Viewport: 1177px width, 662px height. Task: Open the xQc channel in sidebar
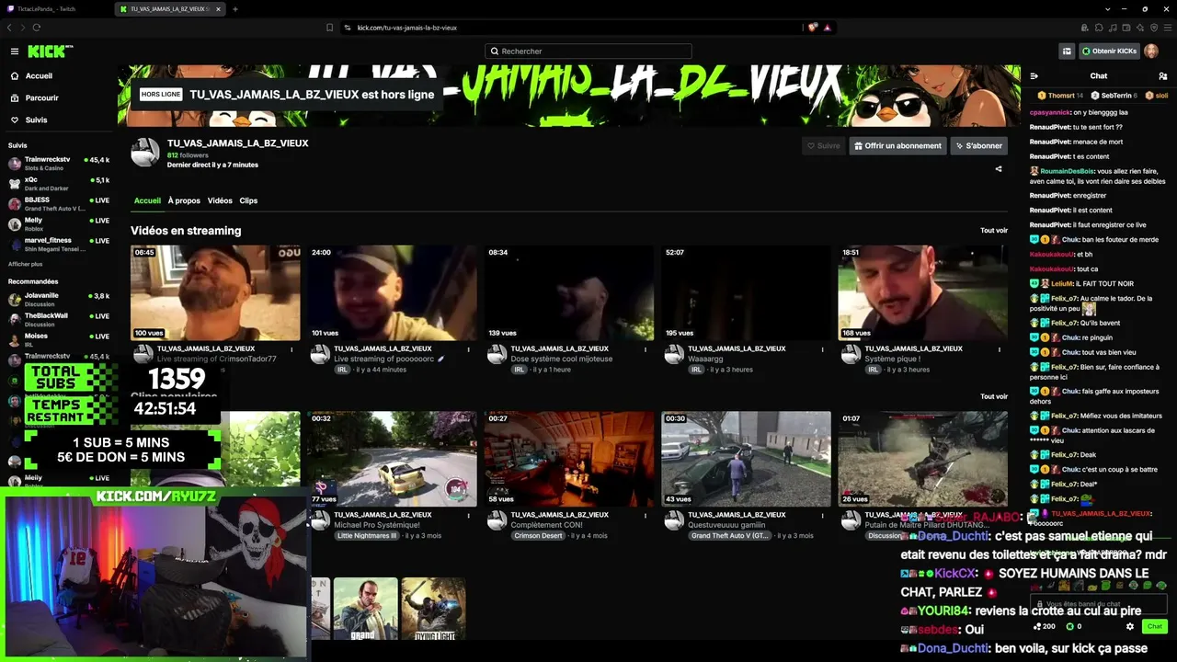(x=59, y=183)
